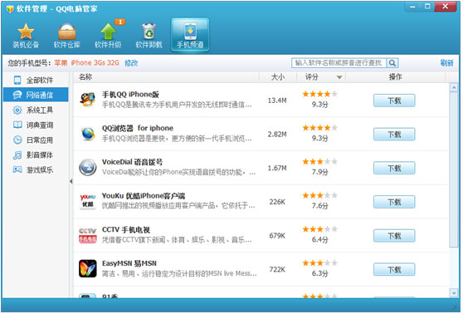Click the 影音媒体 music note sidebar icon

[x=17, y=155]
